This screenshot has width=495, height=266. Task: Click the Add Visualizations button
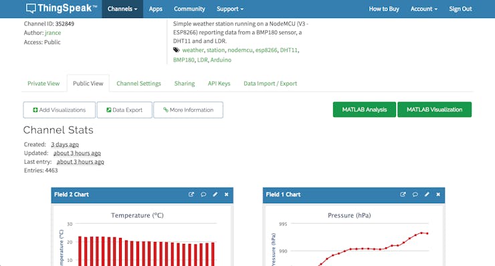point(60,110)
